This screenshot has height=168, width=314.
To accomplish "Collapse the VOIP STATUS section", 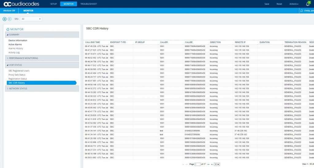I will [42, 65].
